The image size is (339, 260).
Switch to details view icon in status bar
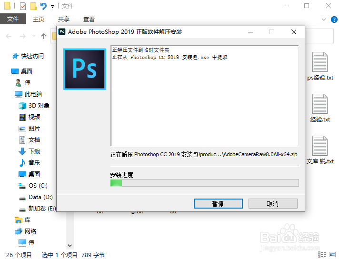(x=322, y=255)
